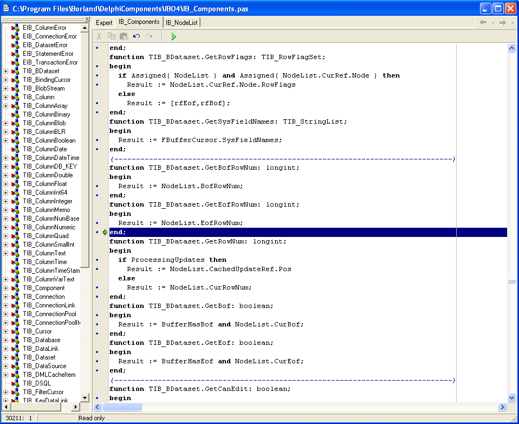519x424 pixels.
Task: Select TIB_DataLink in the tree
Action: click(41, 349)
